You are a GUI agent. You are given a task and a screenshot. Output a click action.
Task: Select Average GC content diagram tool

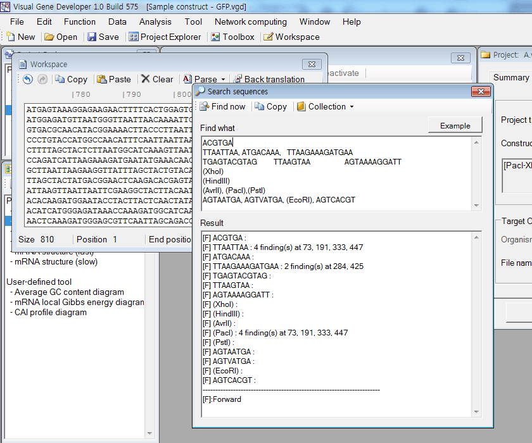pyautogui.click(x=70, y=292)
